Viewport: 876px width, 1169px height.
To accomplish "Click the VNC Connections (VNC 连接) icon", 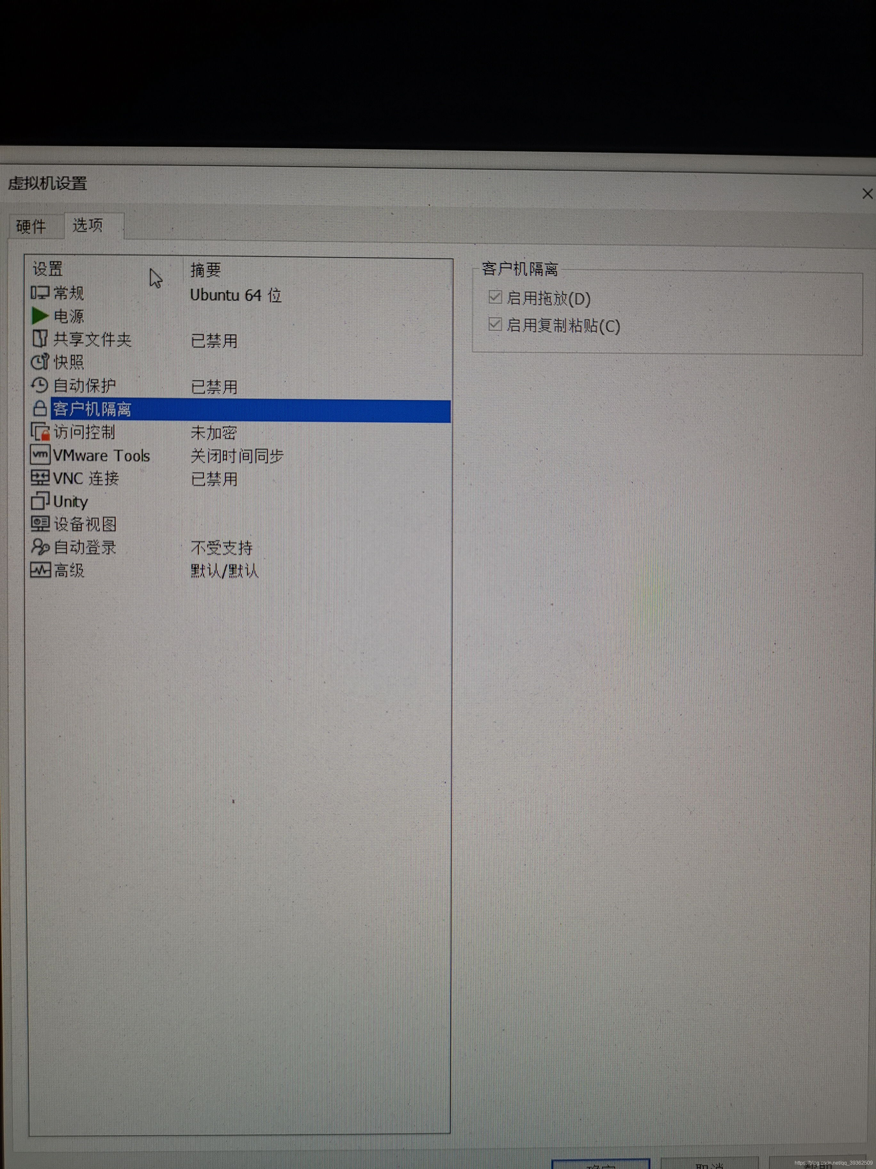I will 40,478.
